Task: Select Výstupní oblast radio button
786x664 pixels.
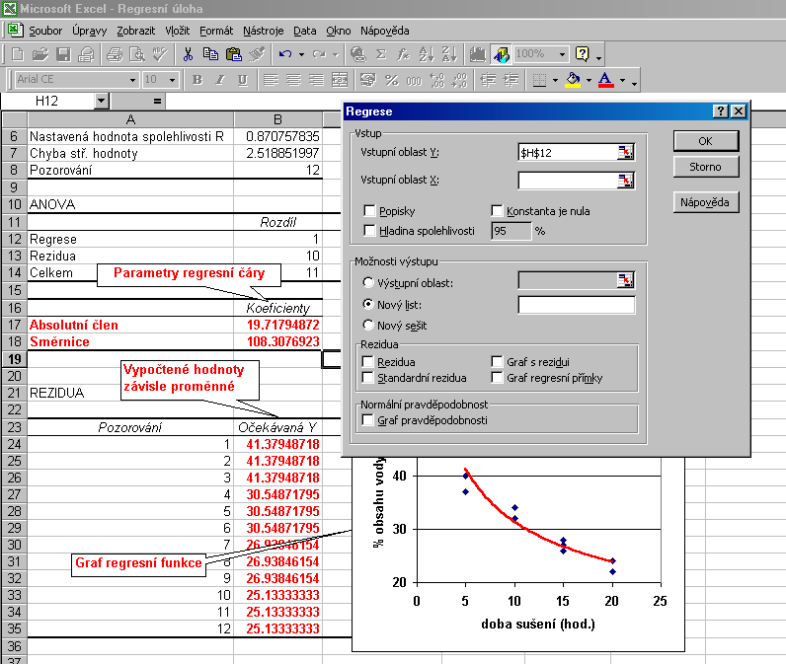Action: tap(368, 282)
